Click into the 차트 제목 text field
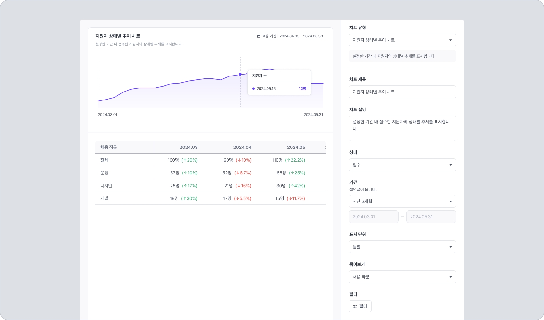Viewport: 544px width, 320px height. pyautogui.click(x=402, y=92)
